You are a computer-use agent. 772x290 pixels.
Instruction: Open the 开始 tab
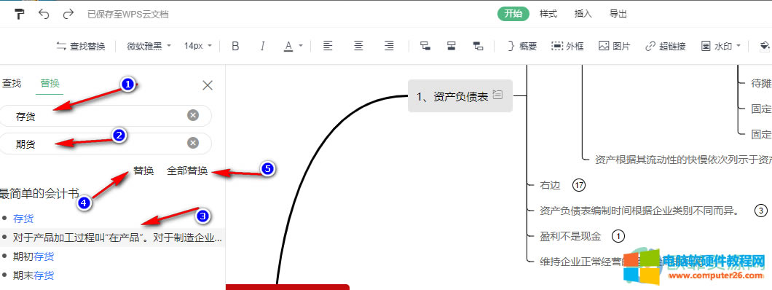513,14
